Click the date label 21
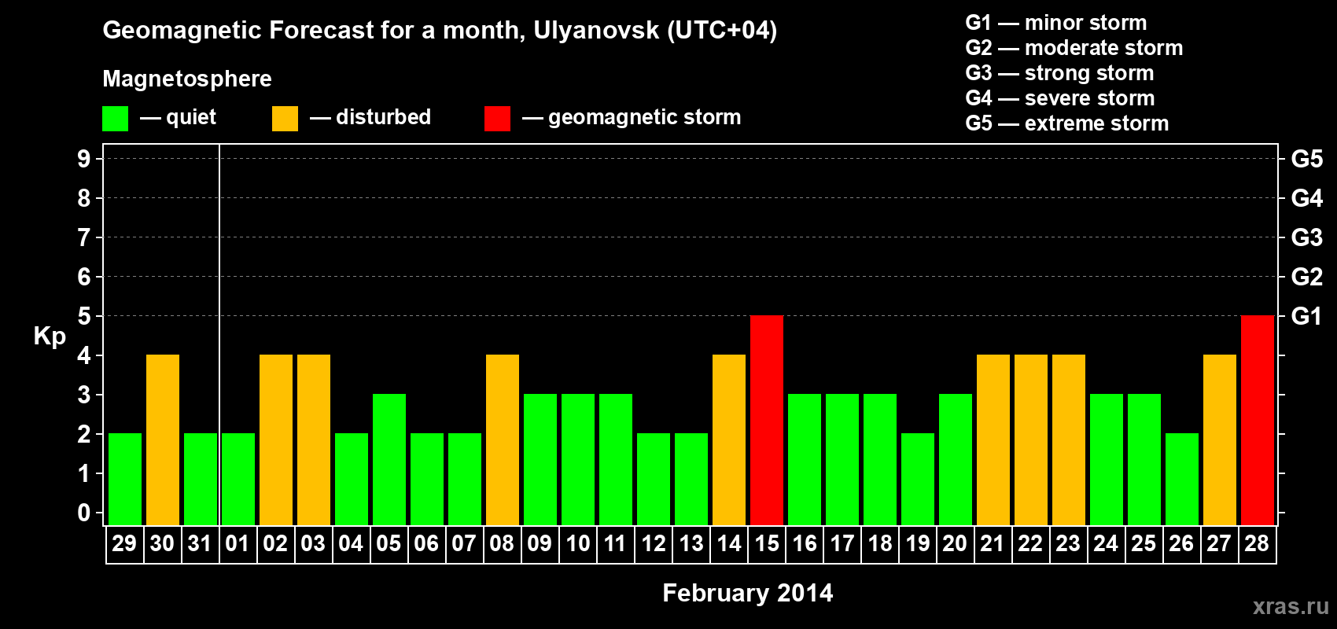Viewport: 1337px width, 629px height. click(x=993, y=543)
